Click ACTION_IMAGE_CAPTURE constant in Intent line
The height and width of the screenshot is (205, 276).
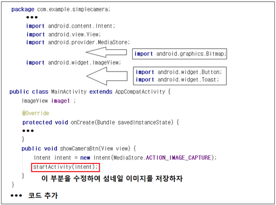[x=179, y=157]
